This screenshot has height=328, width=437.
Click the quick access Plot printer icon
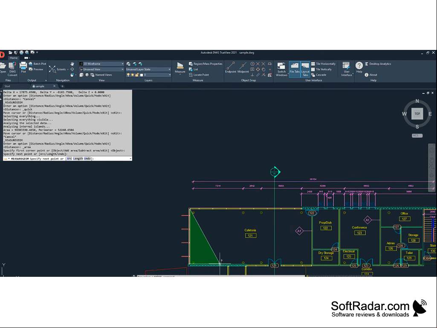(21, 52)
